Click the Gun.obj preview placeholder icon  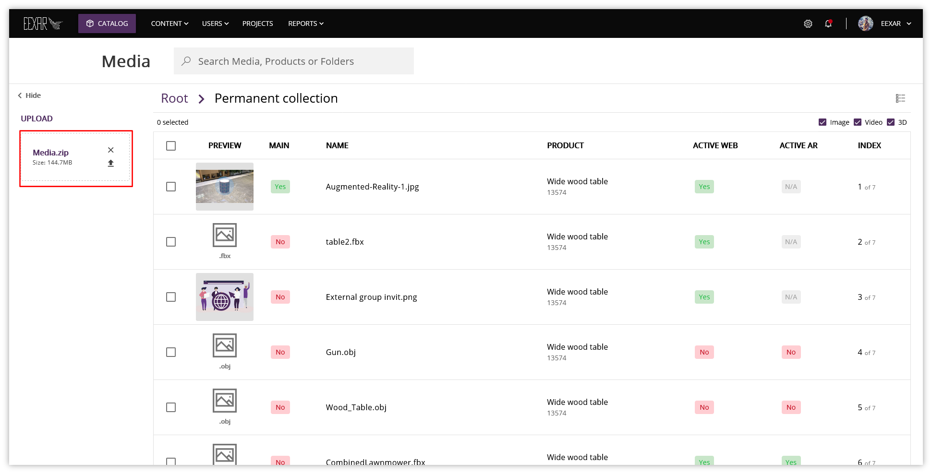(x=225, y=345)
